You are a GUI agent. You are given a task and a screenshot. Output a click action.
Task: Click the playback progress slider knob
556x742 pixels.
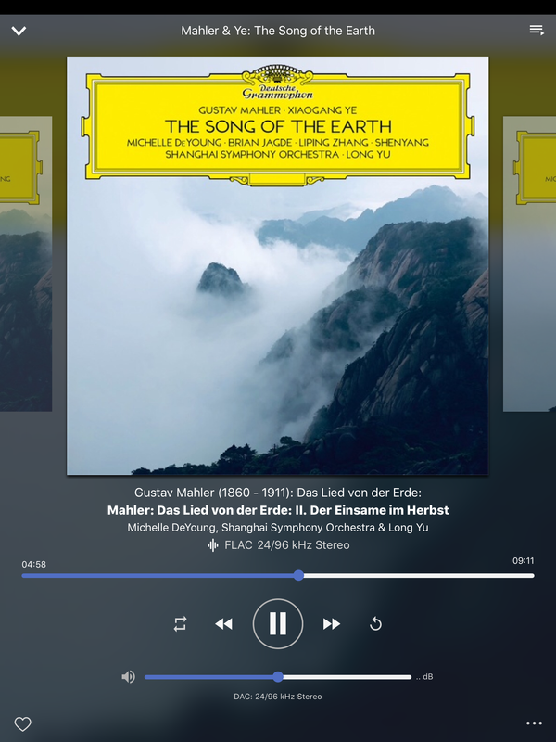[x=298, y=575]
